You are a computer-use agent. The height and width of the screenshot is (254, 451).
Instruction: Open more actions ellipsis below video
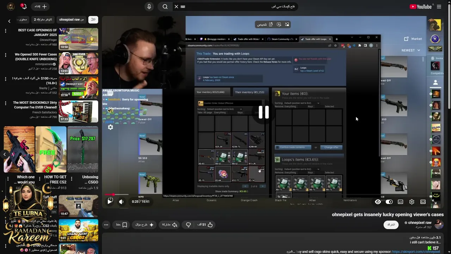(x=106, y=225)
